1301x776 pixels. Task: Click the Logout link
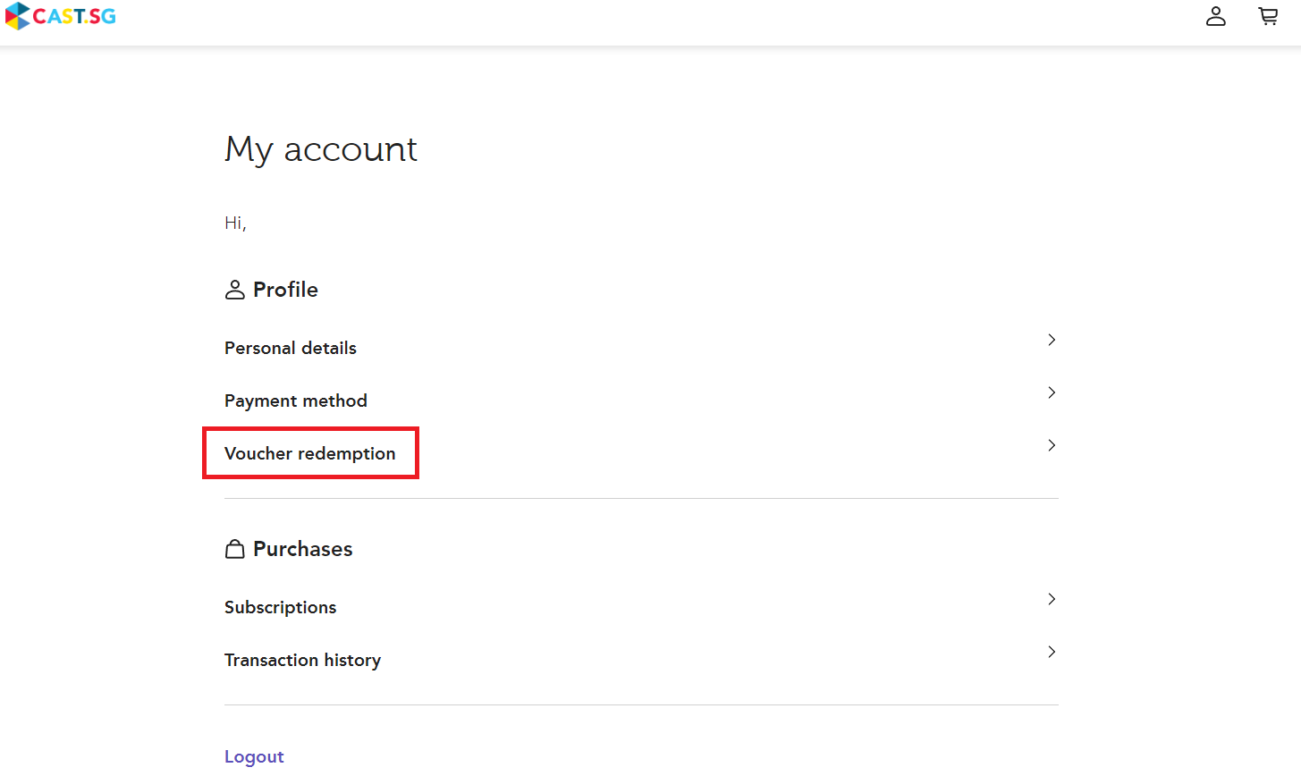[254, 756]
